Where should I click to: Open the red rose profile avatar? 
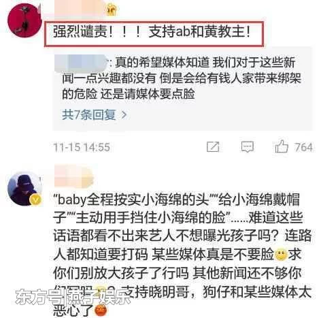[x=24, y=20]
